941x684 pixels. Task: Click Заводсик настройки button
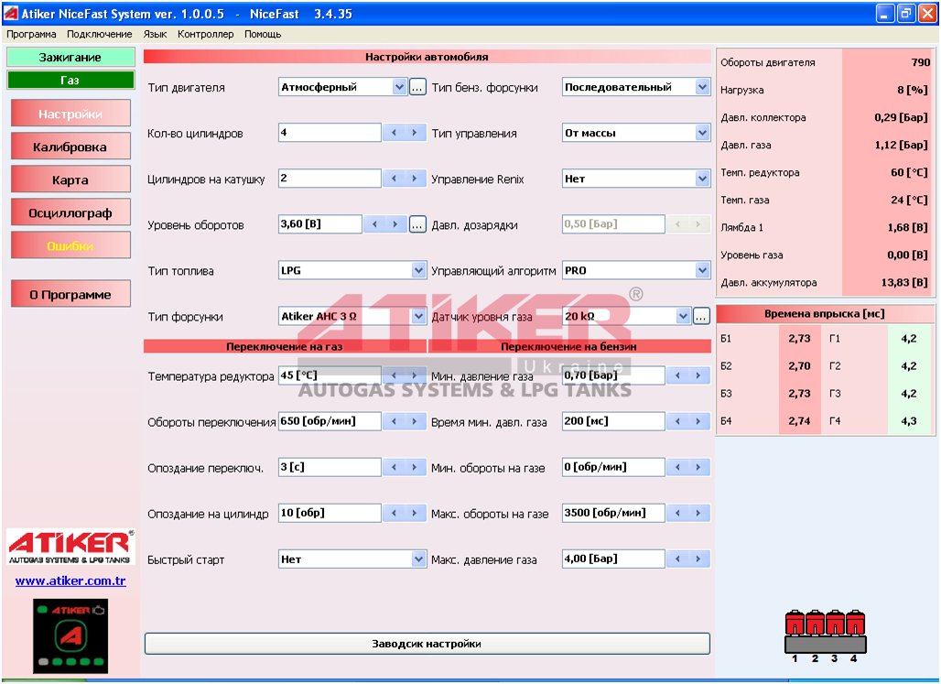tap(427, 643)
